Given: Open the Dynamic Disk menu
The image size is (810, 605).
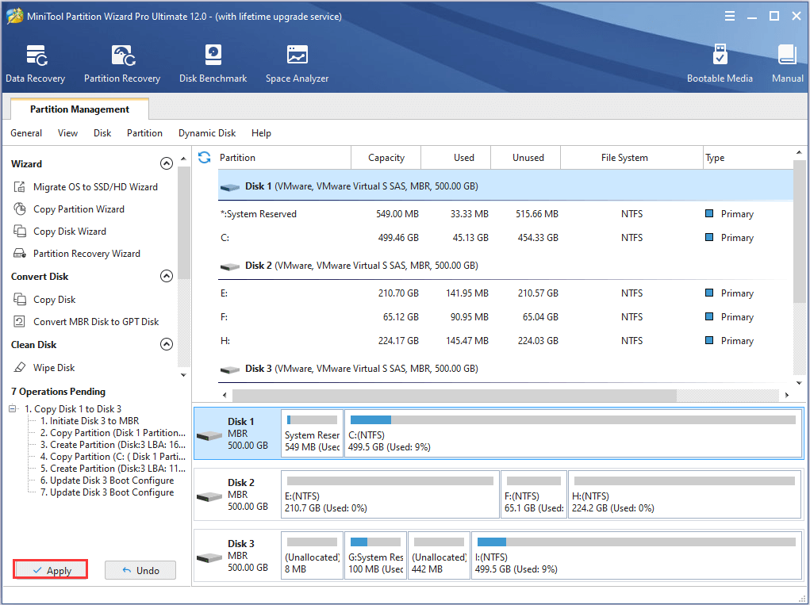Looking at the screenshot, I should tap(207, 133).
